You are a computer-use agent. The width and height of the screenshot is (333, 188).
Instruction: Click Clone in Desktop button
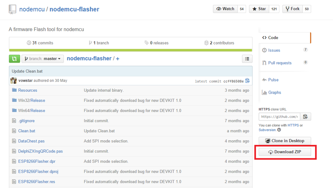(285, 141)
